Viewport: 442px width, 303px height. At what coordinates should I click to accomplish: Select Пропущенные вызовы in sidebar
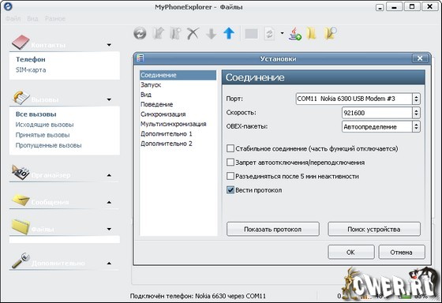click(x=48, y=145)
